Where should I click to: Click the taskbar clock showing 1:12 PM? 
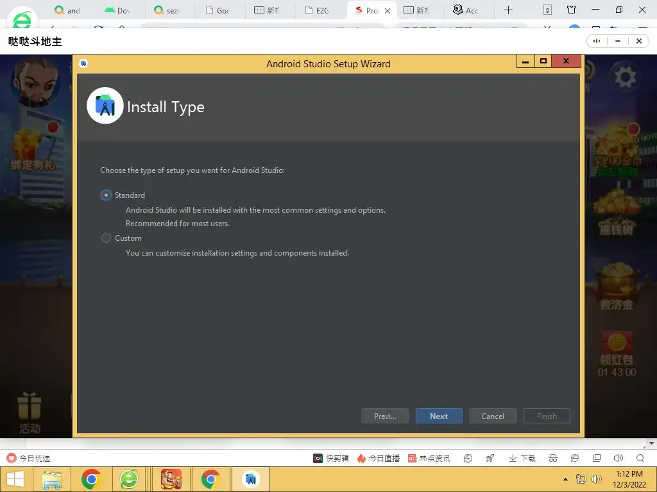[629, 479]
